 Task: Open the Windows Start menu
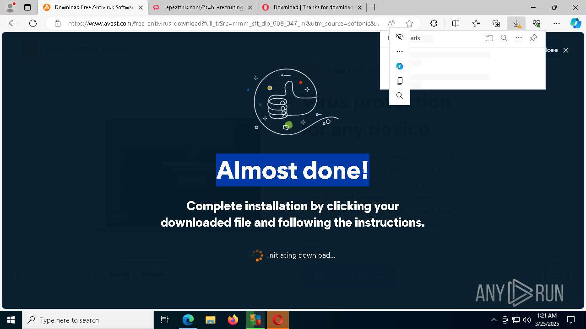coord(11,320)
